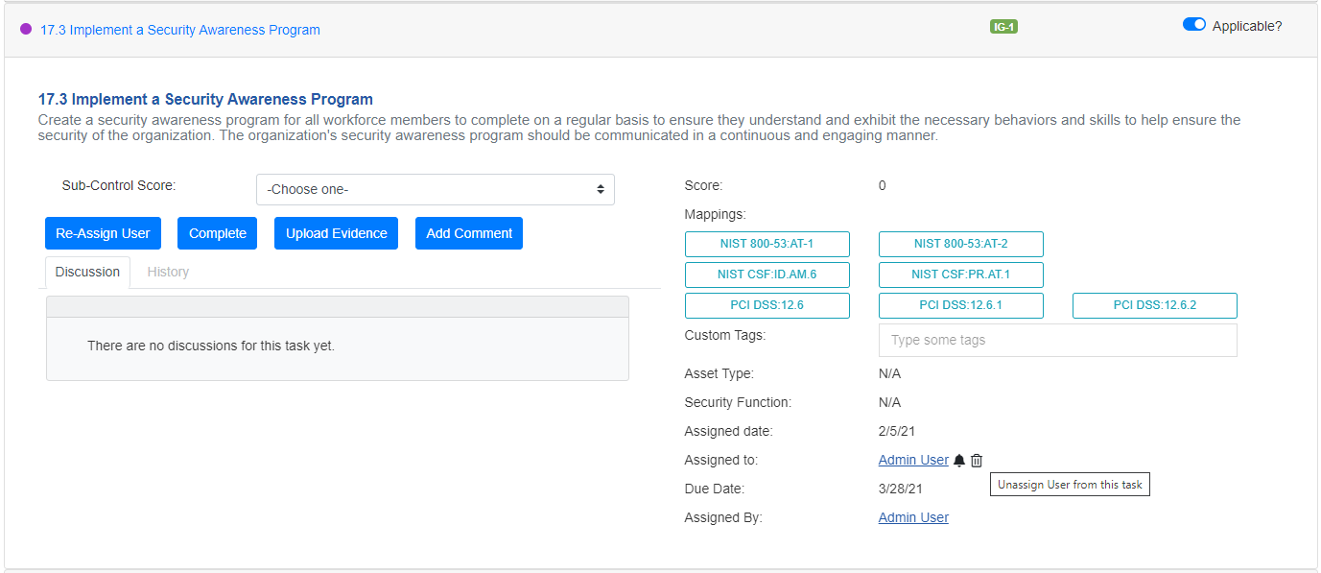The height and width of the screenshot is (573, 1321).
Task: Click Upload Evidence
Action: click(x=336, y=232)
